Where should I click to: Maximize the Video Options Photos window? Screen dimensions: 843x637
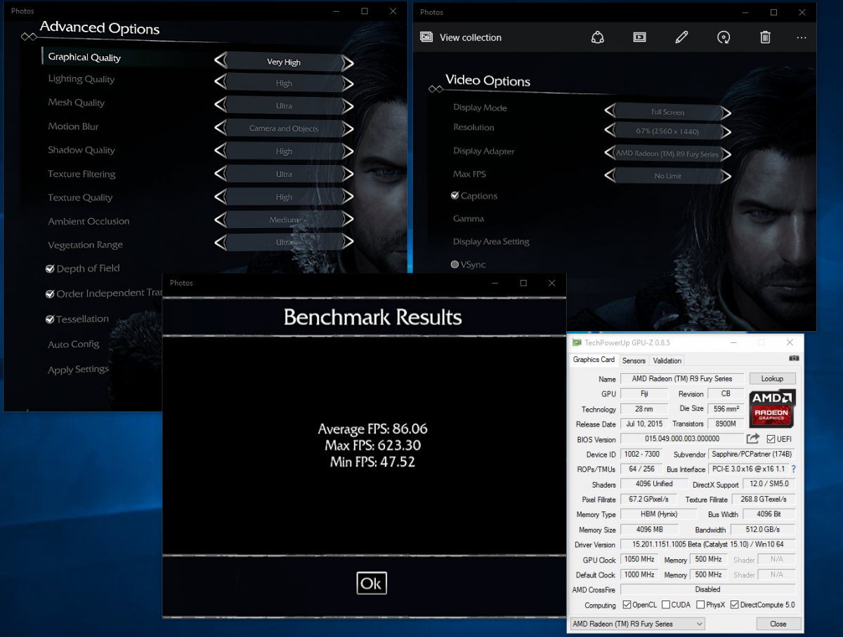click(x=773, y=12)
